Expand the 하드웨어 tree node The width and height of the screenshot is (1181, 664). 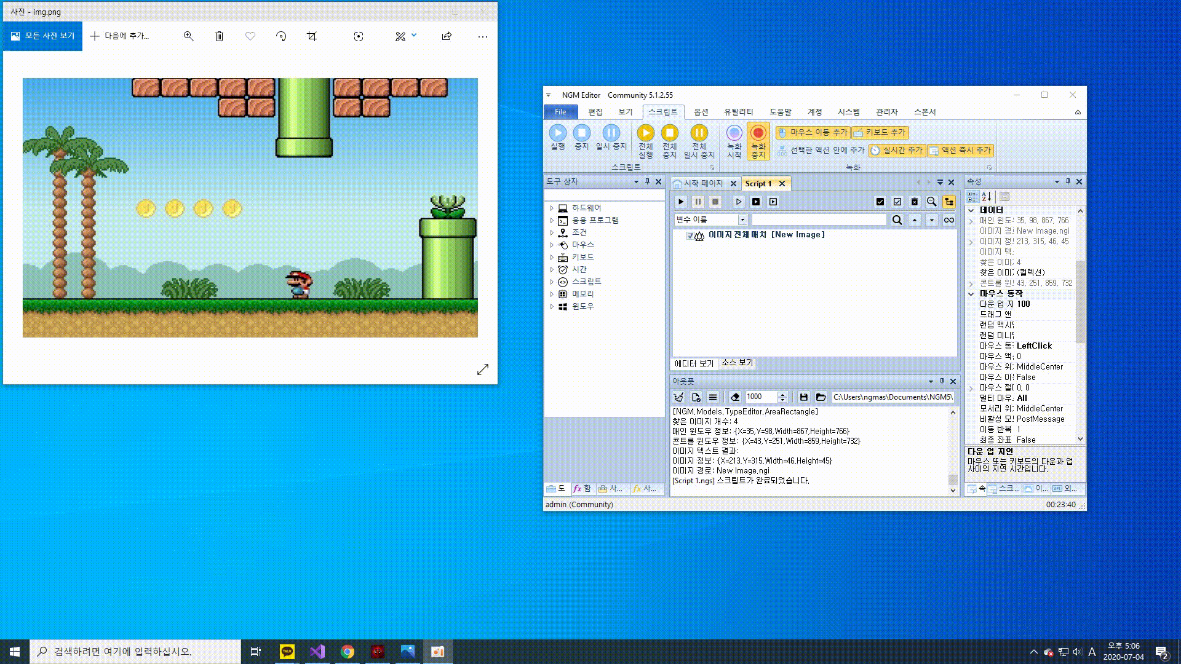click(552, 208)
